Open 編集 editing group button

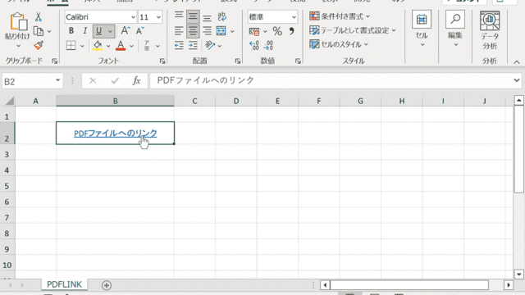click(455, 29)
